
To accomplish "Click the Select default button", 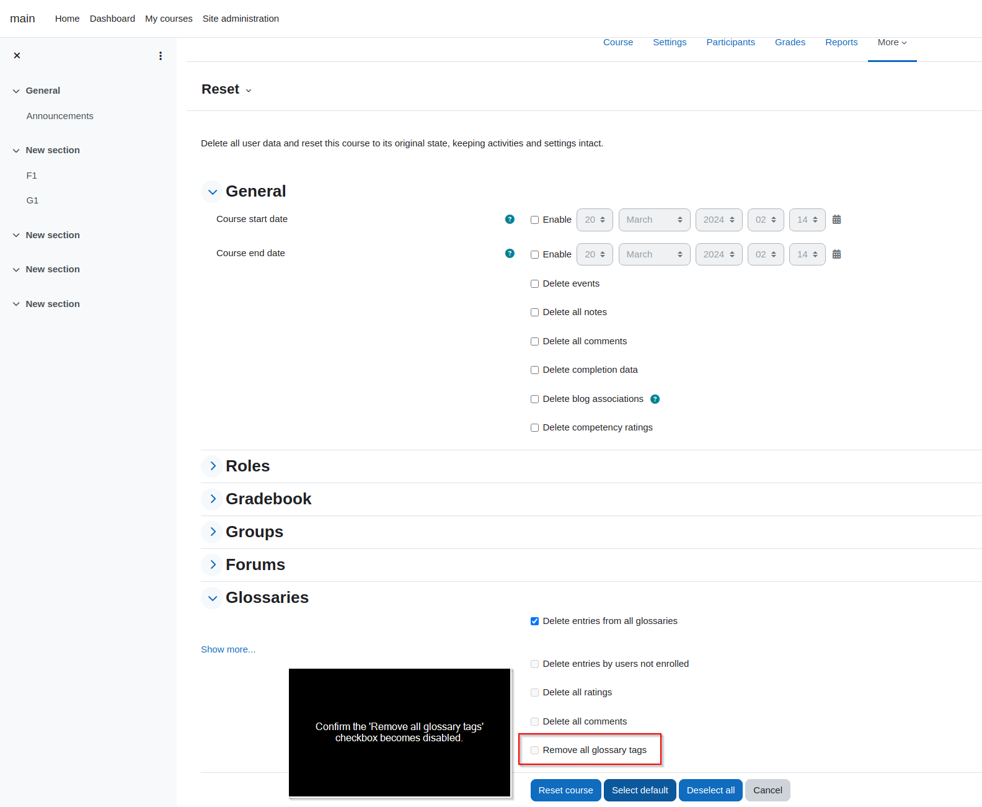I will click(640, 790).
